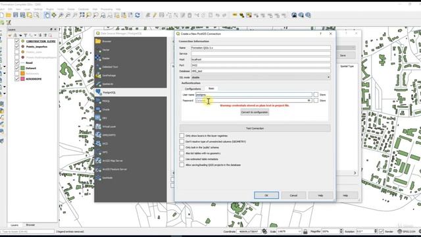Click the Refresh map toolbar icon
Image resolution: width=421 pixels, height=237 pixels.
pyautogui.click(x=137, y=15)
